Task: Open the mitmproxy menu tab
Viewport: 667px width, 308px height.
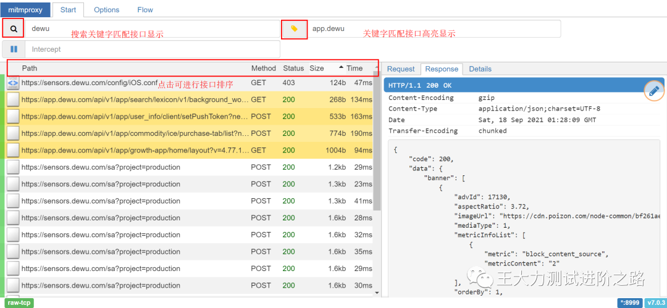Action: 27,9
